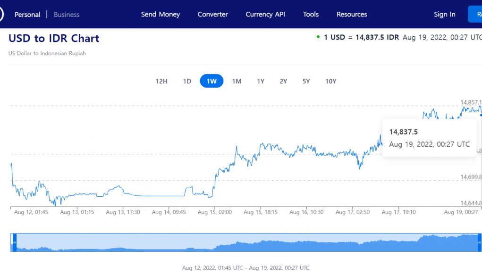The width and height of the screenshot is (482, 273).
Task: Click the left handle of range slider
Action: coord(14,242)
